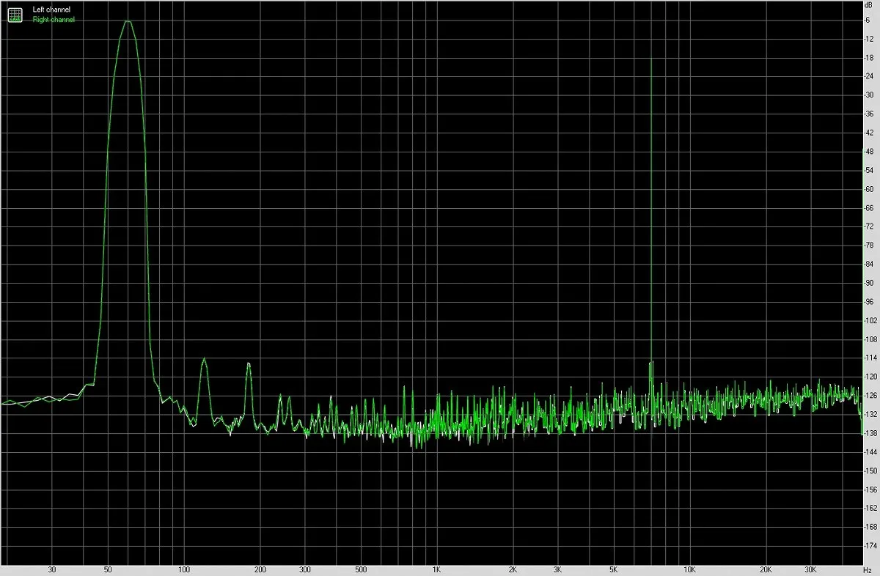Click the -108 dB scale label
The width and height of the screenshot is (880, 576).
click(870, 339)
